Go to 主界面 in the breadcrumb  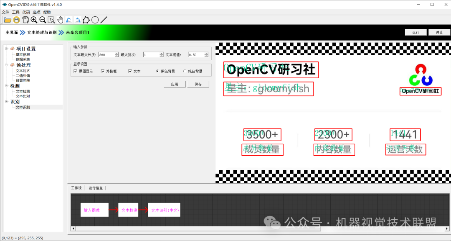click(12, 33)
